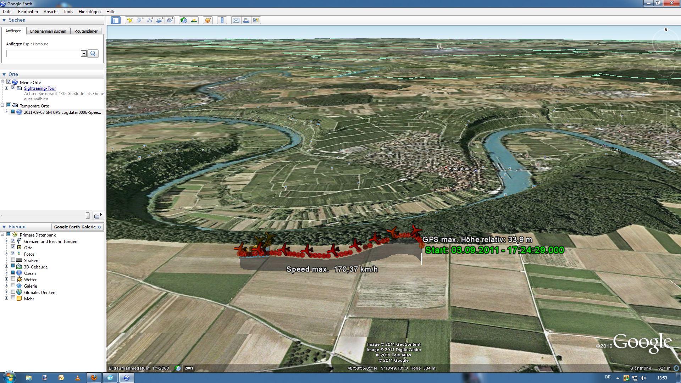Add a new placemark with the pushpin icon
Viewport: 681px width, 383px height.
(130, 20)
